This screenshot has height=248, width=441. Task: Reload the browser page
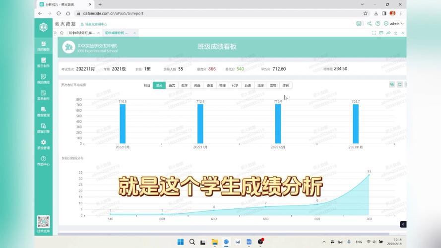[x=59, y=13]
